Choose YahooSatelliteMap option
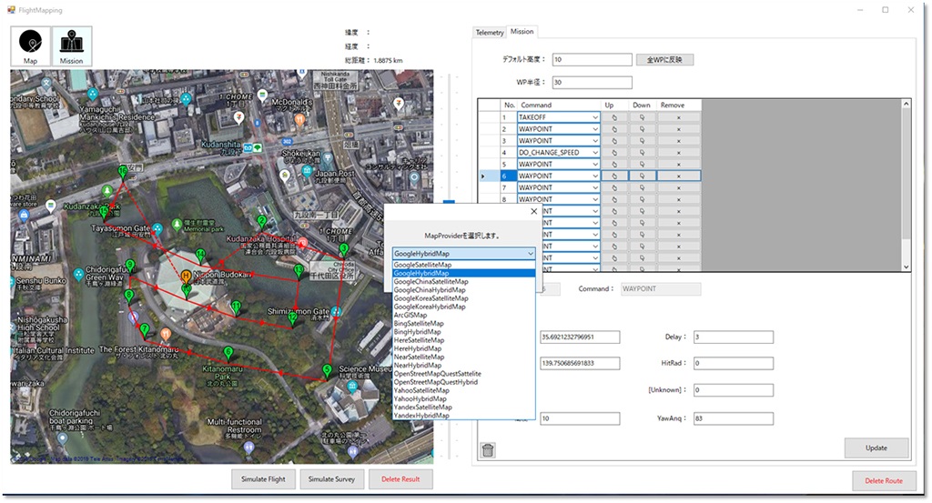The height and width of the screenshot is (503, 932). (463, 390)
